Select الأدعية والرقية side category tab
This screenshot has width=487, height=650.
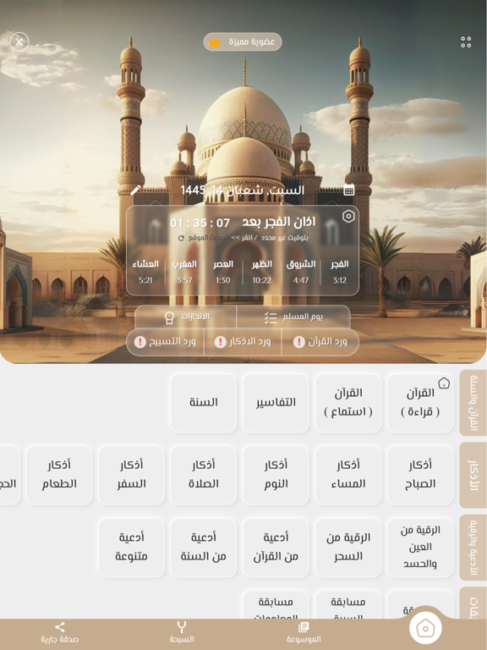[473, 548]
